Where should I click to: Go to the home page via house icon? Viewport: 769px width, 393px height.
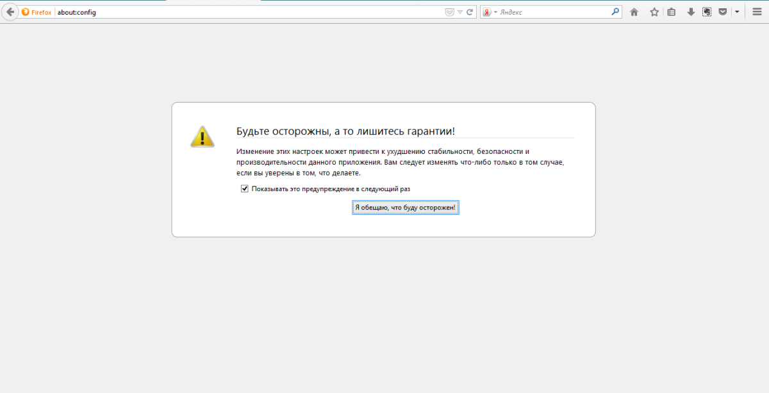coord(634,12)
